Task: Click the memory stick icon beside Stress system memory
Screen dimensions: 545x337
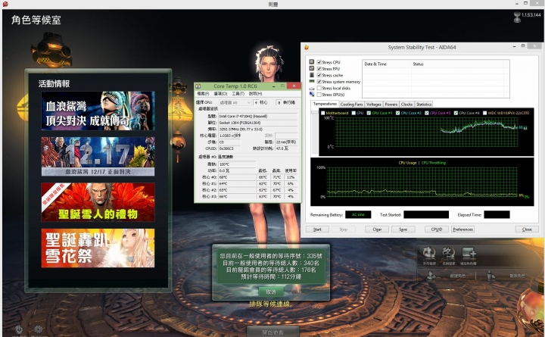Action: tap(312, 81)
